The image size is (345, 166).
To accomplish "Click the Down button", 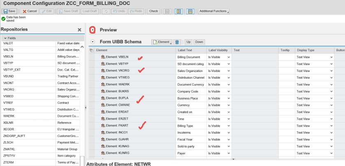I will click(199, 42).
